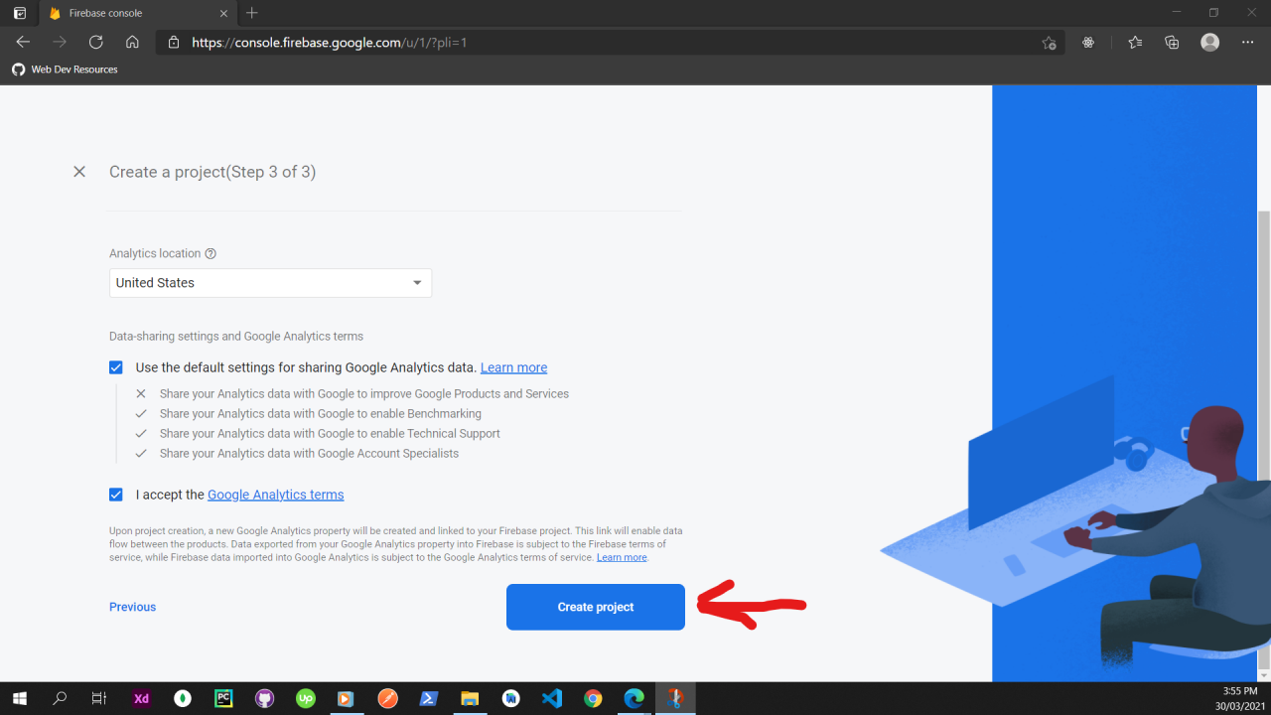Open the Google Analytics terms link
This screenshot has width=1271, height=715.
(275, 495)
